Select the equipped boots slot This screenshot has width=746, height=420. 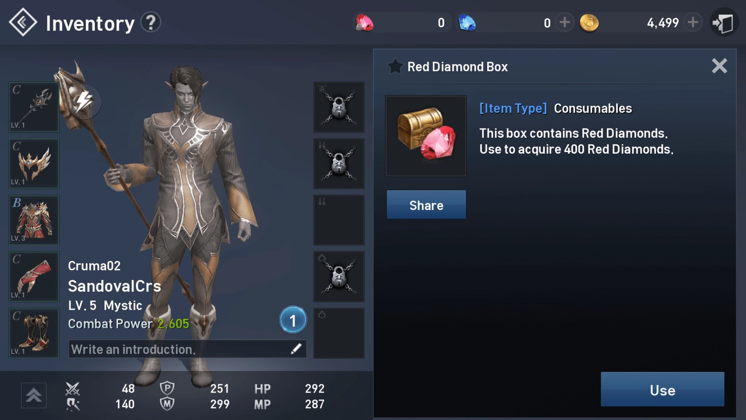tap(34, 333)
